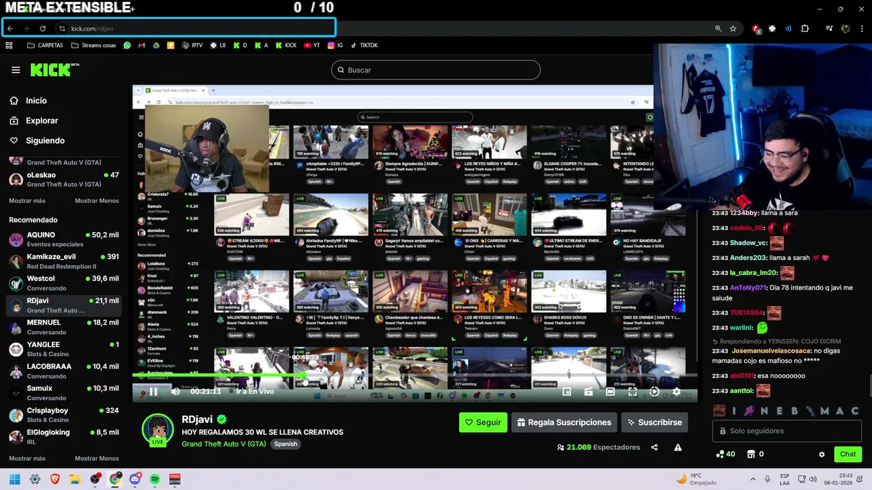This screenshot has height=490, width=872.
Task: Open the Streams cosas bookmarks folder
Action: click(93, 46)
